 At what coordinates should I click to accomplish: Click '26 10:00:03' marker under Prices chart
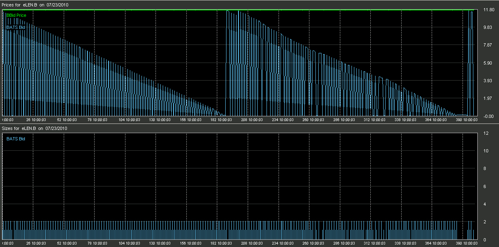[x=36, y=119]
